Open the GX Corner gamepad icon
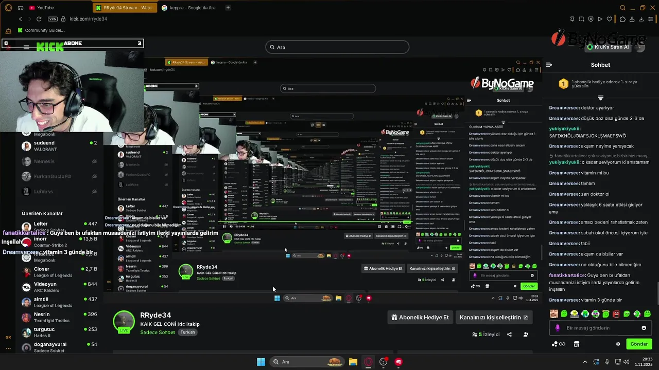This screenshot has width=659, height=370. [21, 8]
